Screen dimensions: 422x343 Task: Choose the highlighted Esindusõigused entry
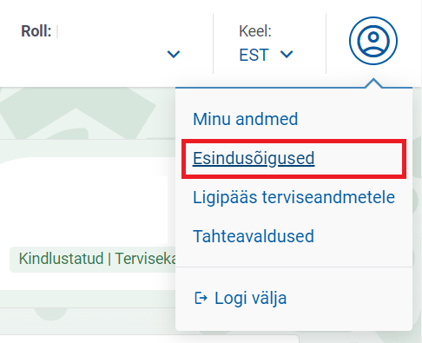click(x=254, y=158)
